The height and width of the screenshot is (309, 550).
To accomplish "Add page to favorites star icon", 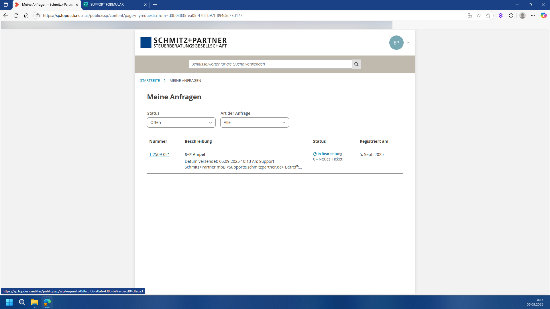I will point(488,15).
